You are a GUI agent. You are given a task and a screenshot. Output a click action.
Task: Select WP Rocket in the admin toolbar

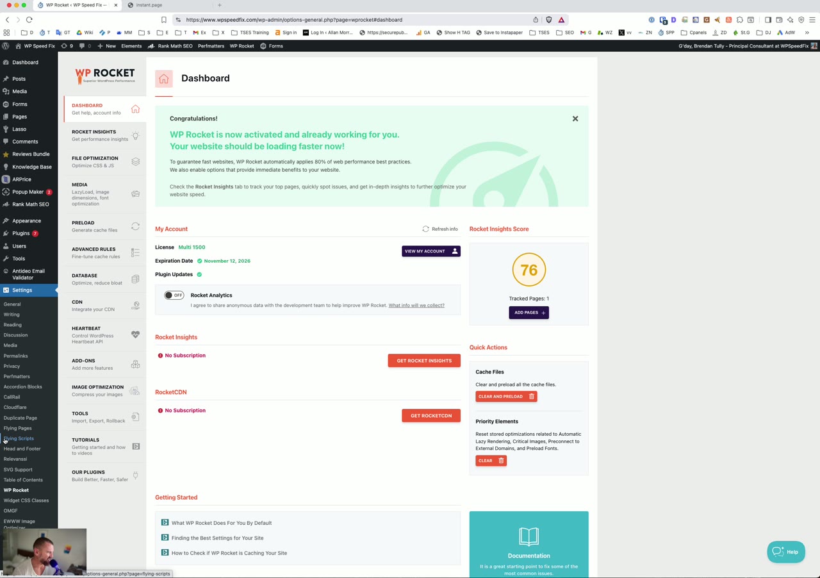[x=242, y=45]
